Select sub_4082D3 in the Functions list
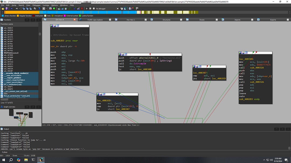 (x=8, y=66)
